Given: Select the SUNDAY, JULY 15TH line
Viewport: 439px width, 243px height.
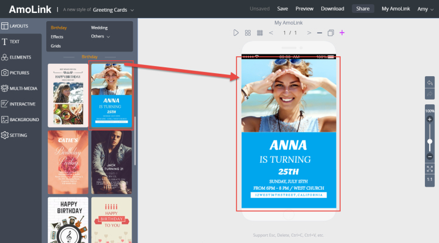Looking at the screenshot, I should (289, 182).
